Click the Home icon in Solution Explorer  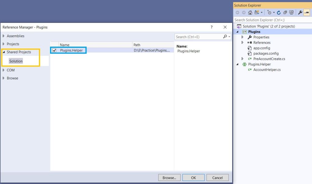pyautogui.click(x=250, y=12)
